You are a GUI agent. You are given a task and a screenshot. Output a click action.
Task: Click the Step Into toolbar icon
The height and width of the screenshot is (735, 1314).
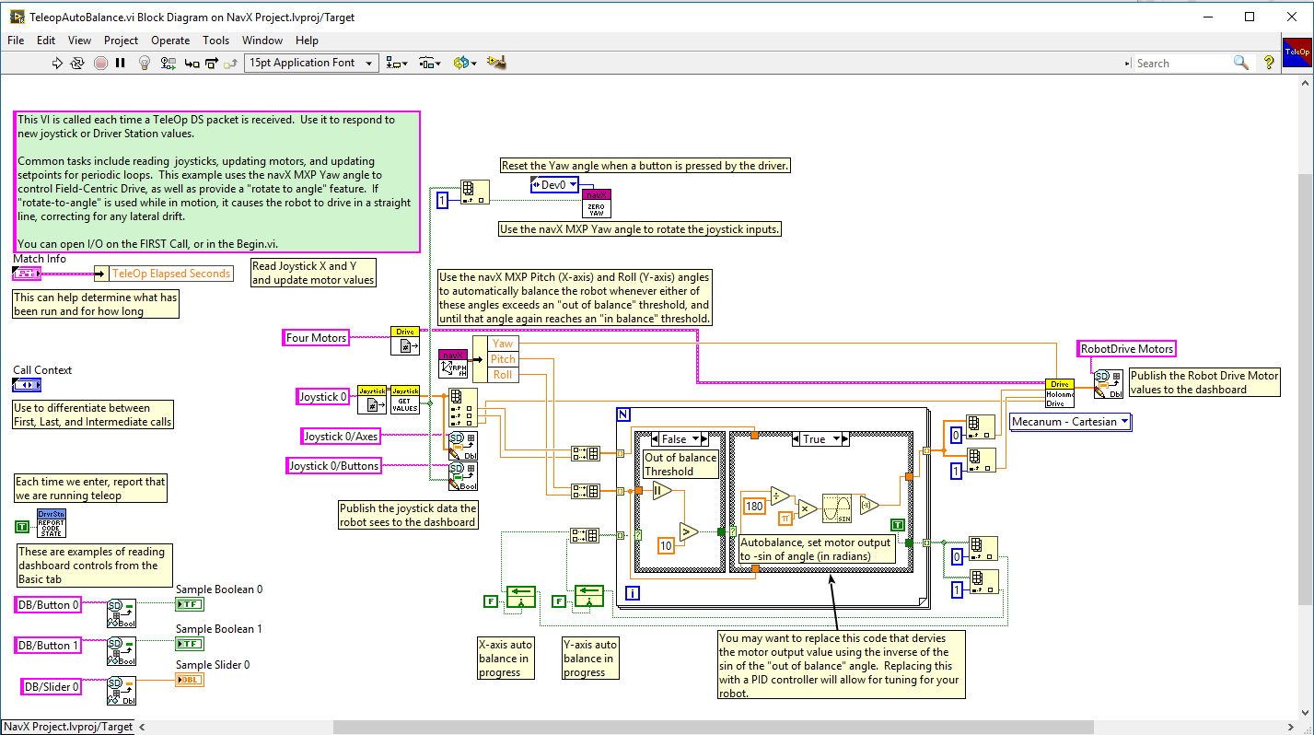click(x=192, y=63)
